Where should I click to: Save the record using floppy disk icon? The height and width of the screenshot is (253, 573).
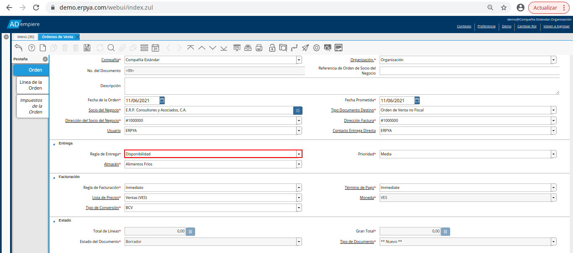[x=87, y=48]
